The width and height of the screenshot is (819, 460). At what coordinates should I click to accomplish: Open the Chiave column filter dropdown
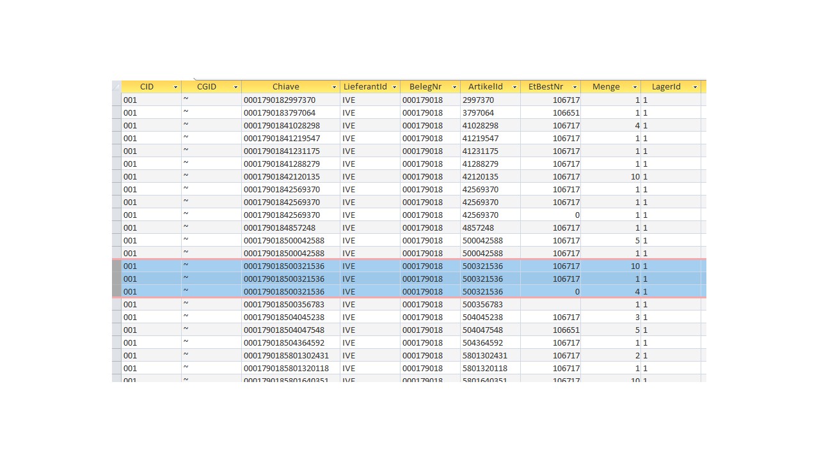[334, 87]
